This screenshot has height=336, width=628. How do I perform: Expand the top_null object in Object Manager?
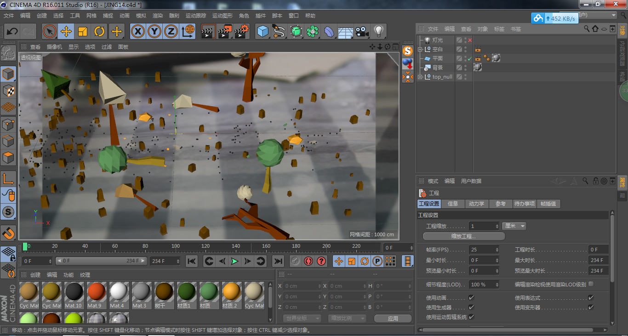click(x=420, y=76)
